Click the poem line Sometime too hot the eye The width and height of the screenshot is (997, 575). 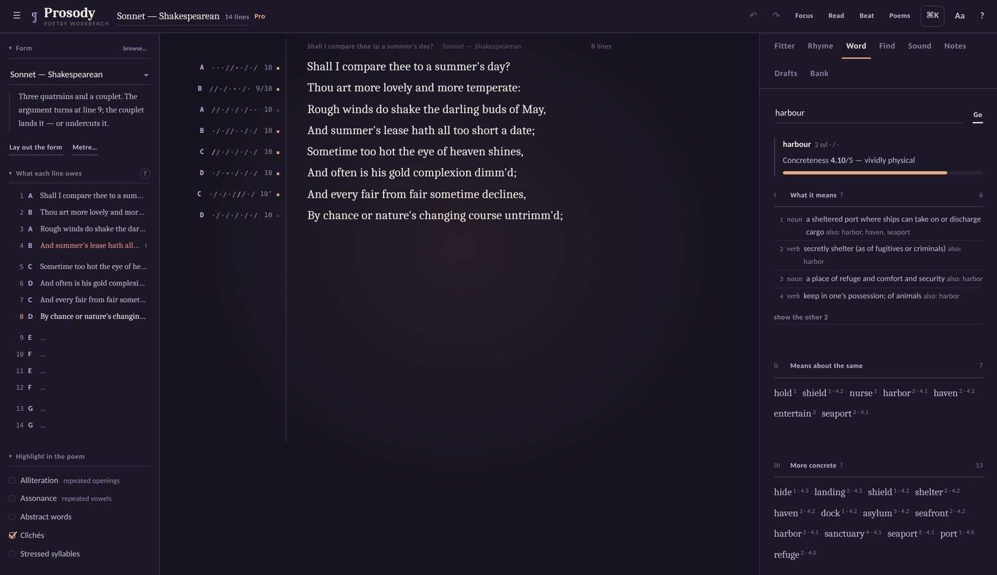[415, 151]
